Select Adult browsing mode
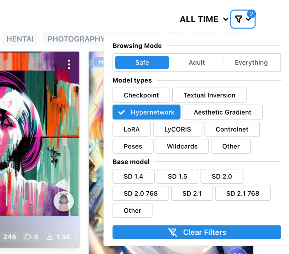Image resolution: width=289 pixels, height=254 pixels. click(197, 62)
